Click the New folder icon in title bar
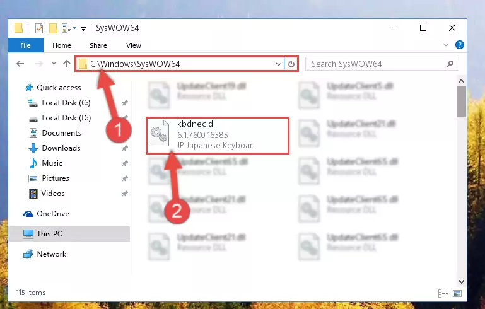 pos(53,28)
